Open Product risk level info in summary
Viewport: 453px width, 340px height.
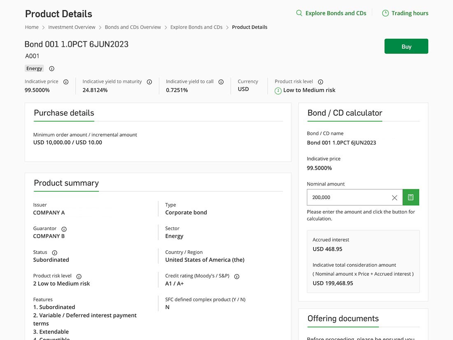(x=79, y=277)
